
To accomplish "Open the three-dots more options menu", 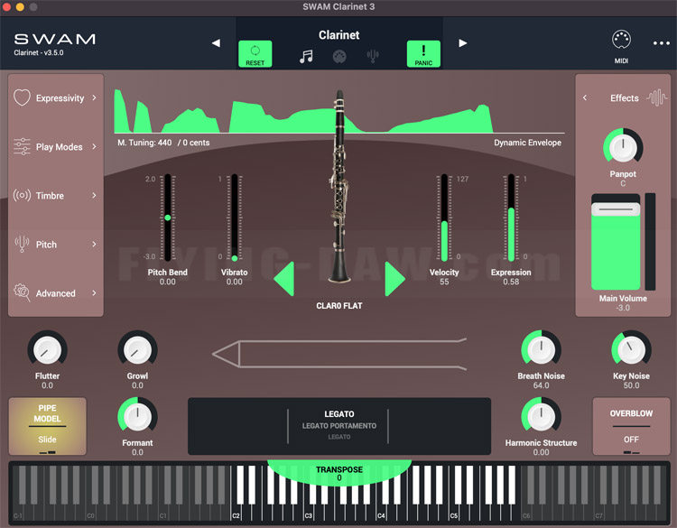I will (662, 43).
